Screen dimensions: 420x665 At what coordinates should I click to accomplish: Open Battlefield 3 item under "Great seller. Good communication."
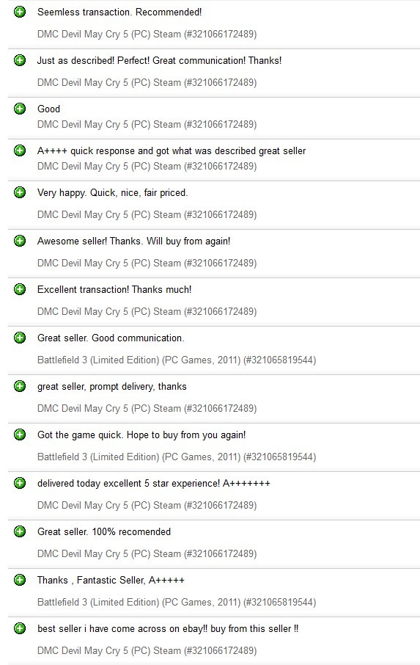tap(177, 360)
